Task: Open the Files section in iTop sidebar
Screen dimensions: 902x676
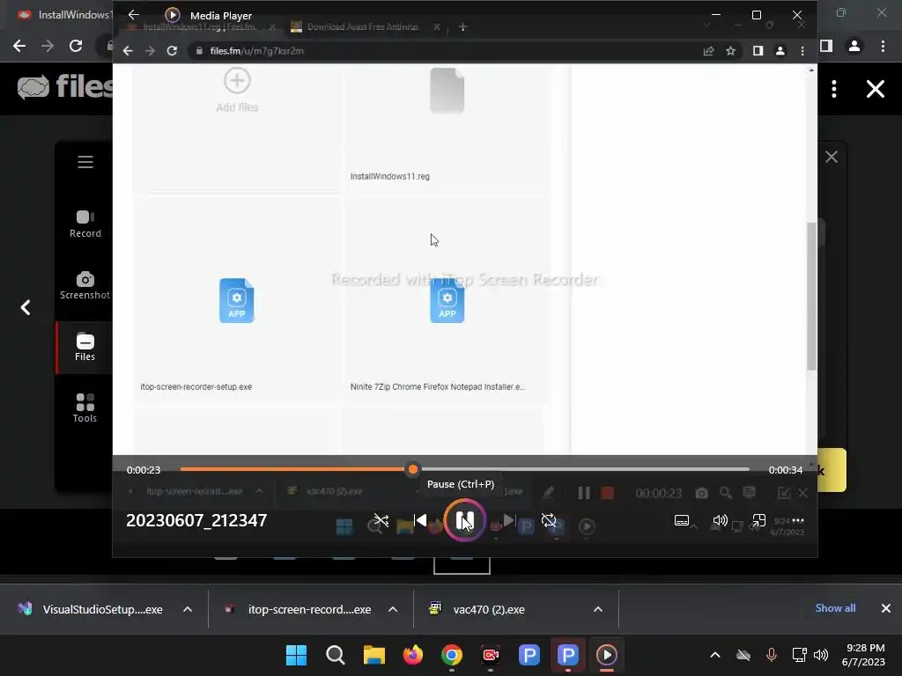Action: tap(85, 347)
